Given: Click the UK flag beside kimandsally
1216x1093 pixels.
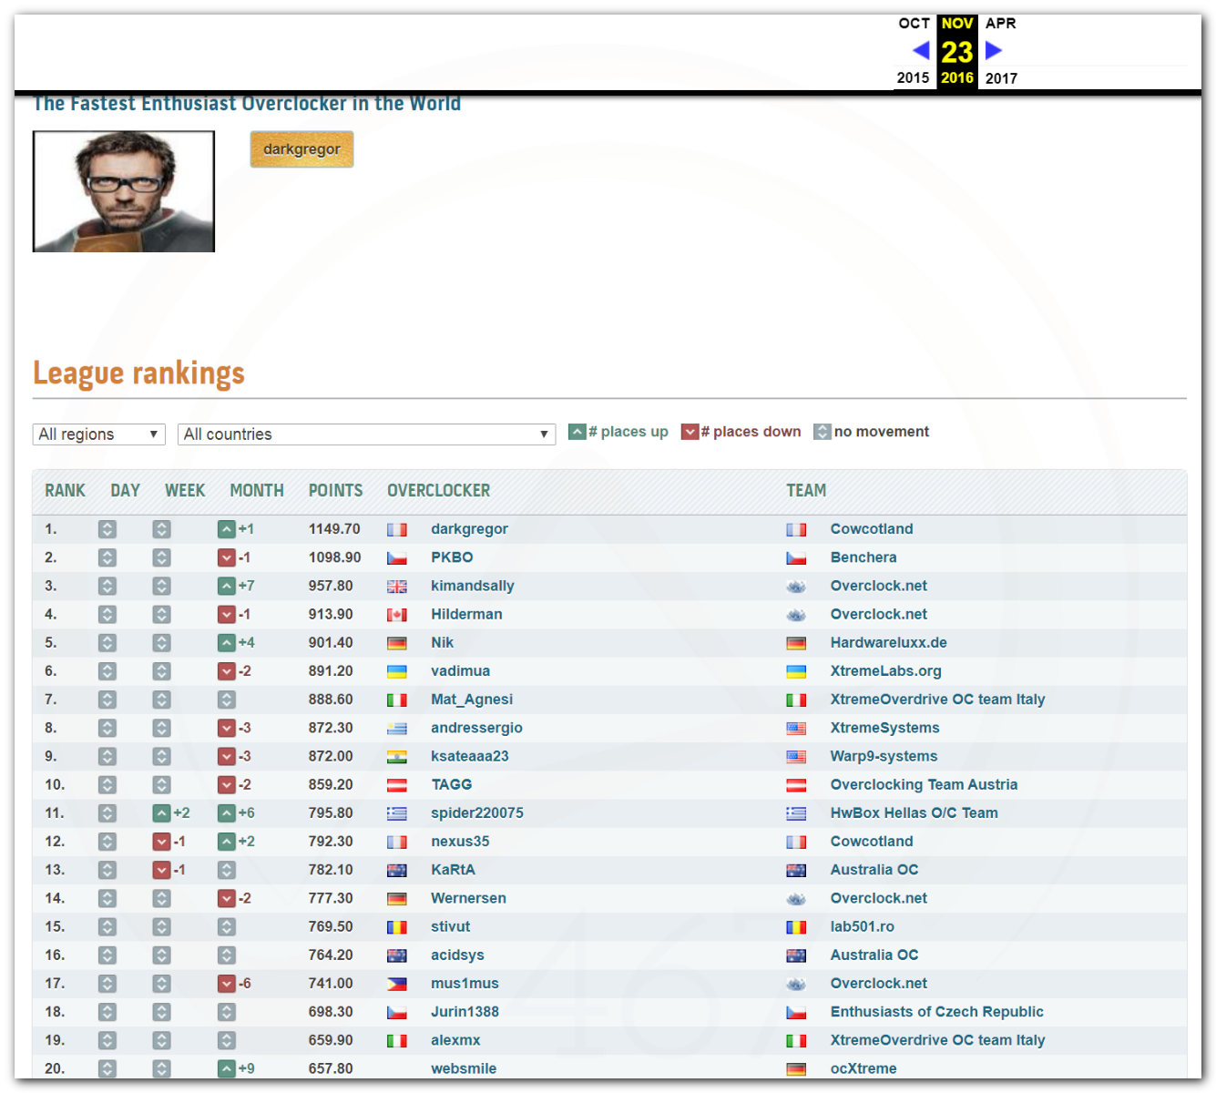Looking at the screenshot, I should (x=397, y=587).
